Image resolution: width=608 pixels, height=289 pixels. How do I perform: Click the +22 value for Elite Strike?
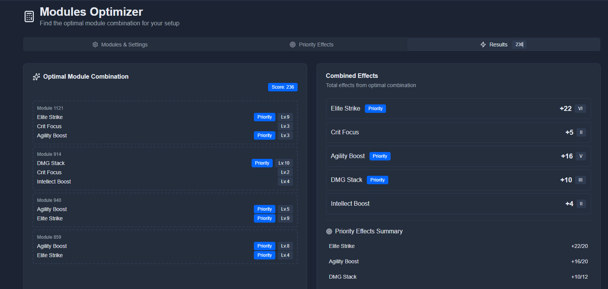coord(566,109)
